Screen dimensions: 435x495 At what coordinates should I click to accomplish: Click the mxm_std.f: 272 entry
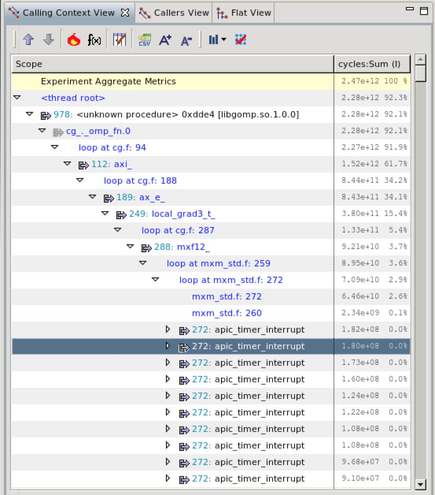tap(227, 296)
